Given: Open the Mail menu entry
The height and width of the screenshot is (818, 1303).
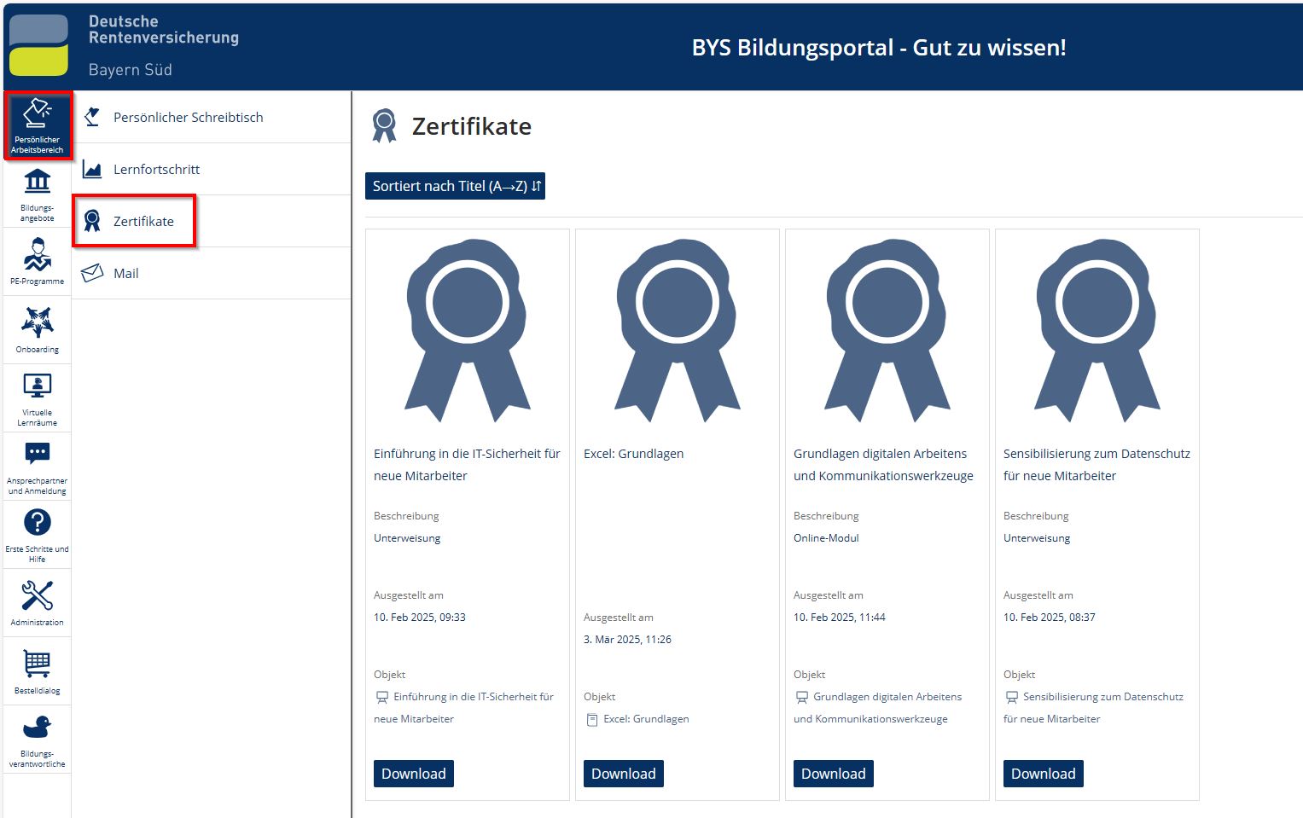Looking at the screenshot, I should 125,274.
